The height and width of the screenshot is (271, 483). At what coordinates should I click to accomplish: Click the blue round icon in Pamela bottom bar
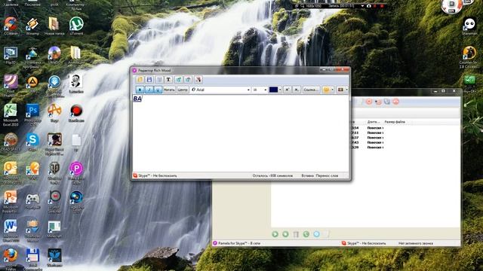316,234
